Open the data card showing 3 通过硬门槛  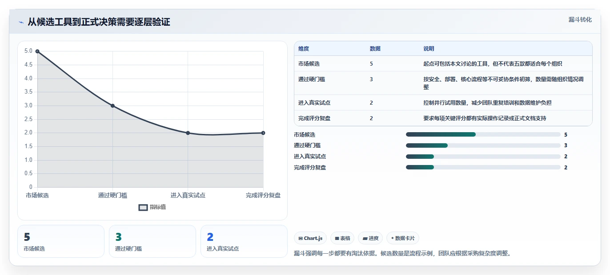(x=152, y=241)
